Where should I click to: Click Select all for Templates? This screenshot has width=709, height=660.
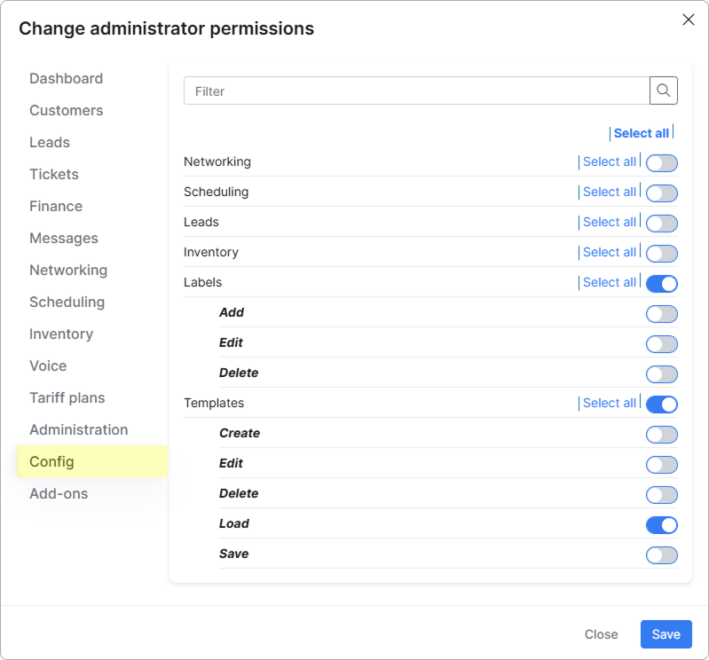(609, 403)
